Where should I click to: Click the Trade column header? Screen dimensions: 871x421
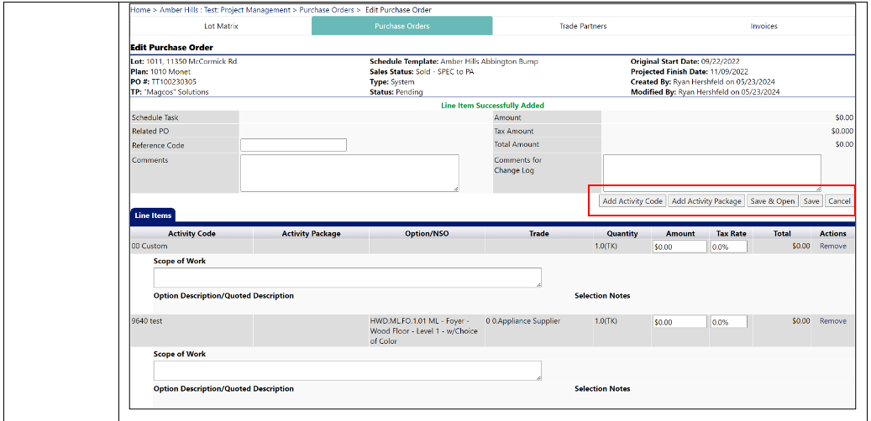coord(539,233)
